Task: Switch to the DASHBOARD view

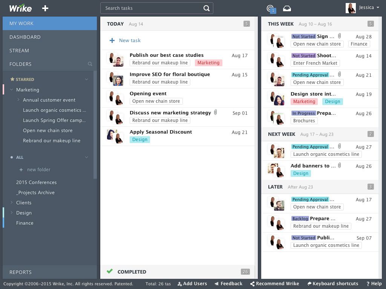Action: click(x=26, y=37)
